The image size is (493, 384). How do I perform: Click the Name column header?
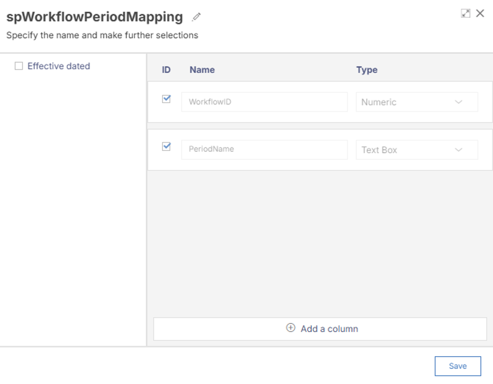pos(202,70)
